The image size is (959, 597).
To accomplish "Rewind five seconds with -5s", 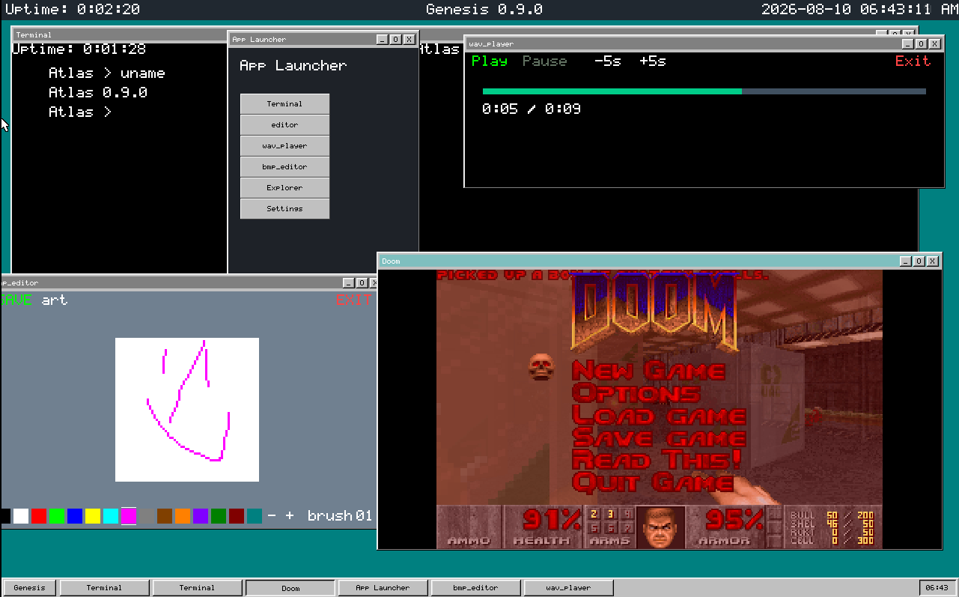I will (x=608, y=61).
